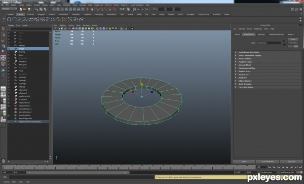
Task: Click the Select button at the Attribute Editor bottom
Action: point(244,162)
